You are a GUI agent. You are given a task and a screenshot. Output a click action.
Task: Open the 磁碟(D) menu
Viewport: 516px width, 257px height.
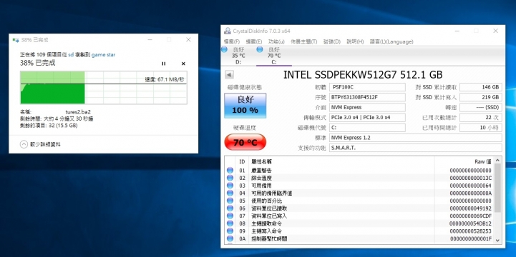332,41
